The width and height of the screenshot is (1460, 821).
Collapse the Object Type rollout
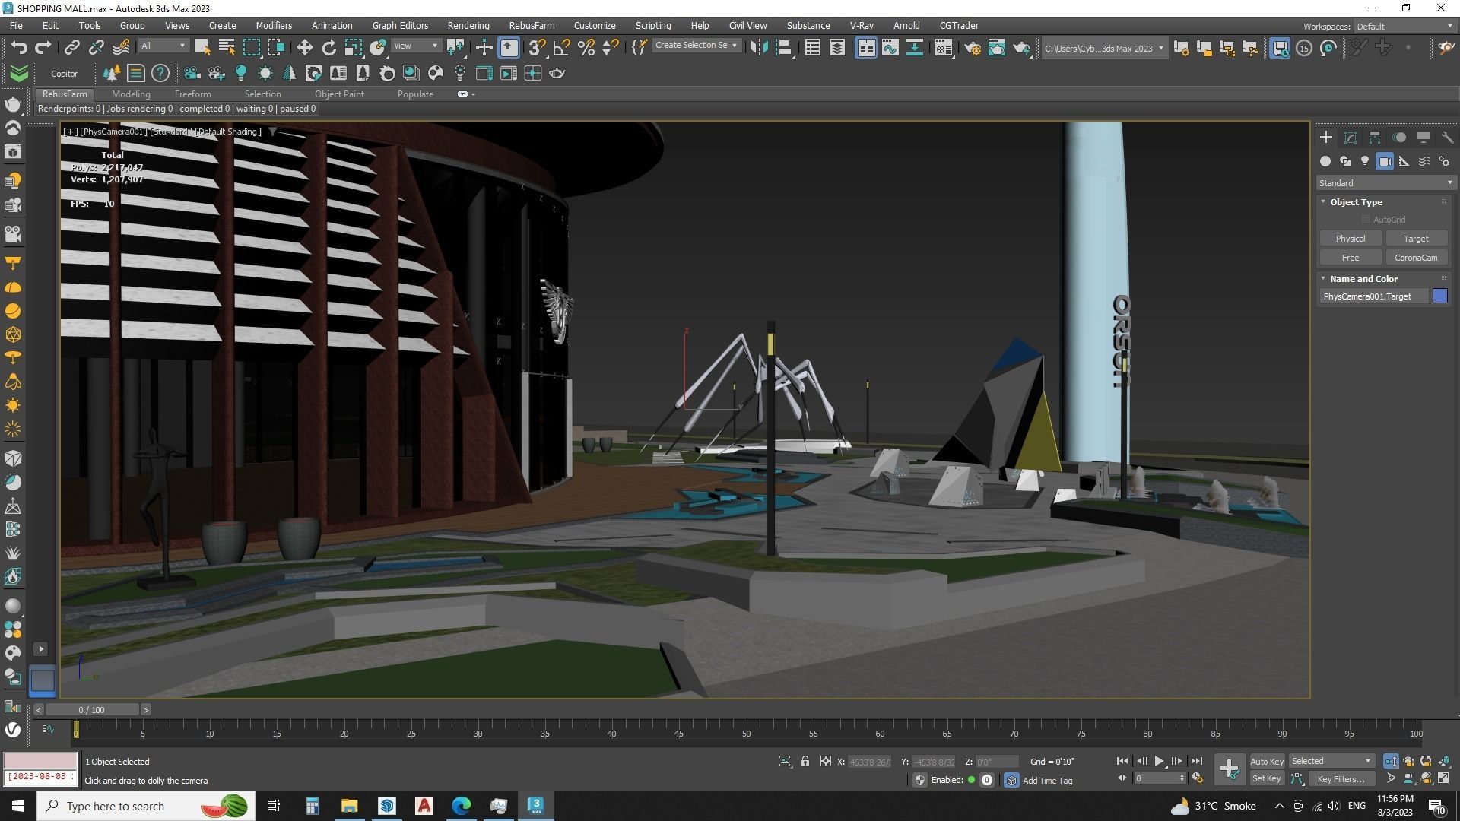tap(1356, 202)
